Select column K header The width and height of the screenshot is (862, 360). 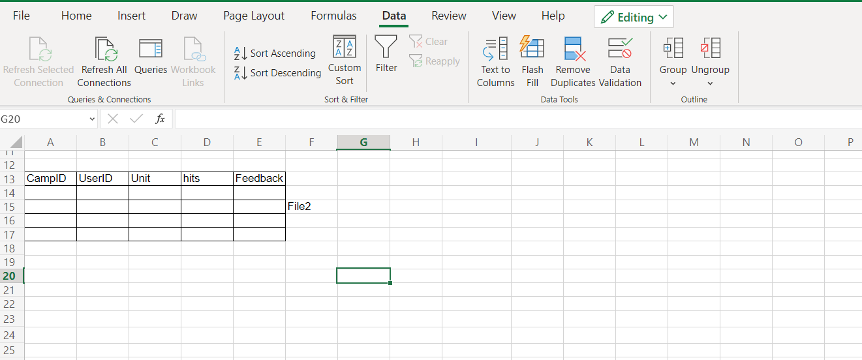[x=589, y=142]
